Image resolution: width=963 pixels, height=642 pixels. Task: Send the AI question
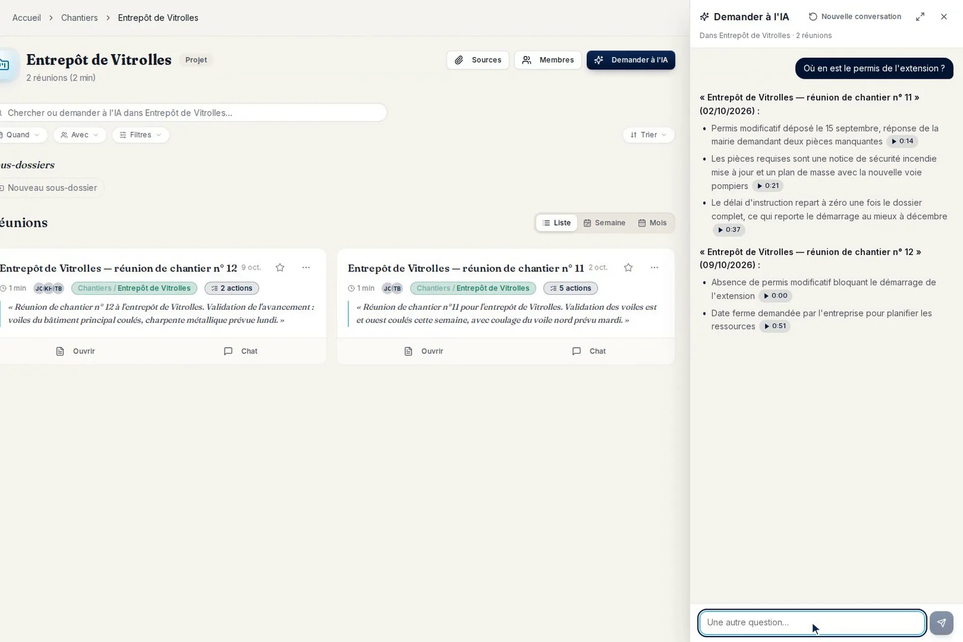click(x=941, y=623)
